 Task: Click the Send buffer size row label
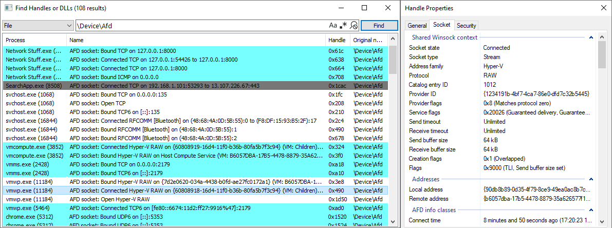pos(428,140)
